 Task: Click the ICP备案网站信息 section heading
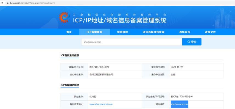[70, 85]
